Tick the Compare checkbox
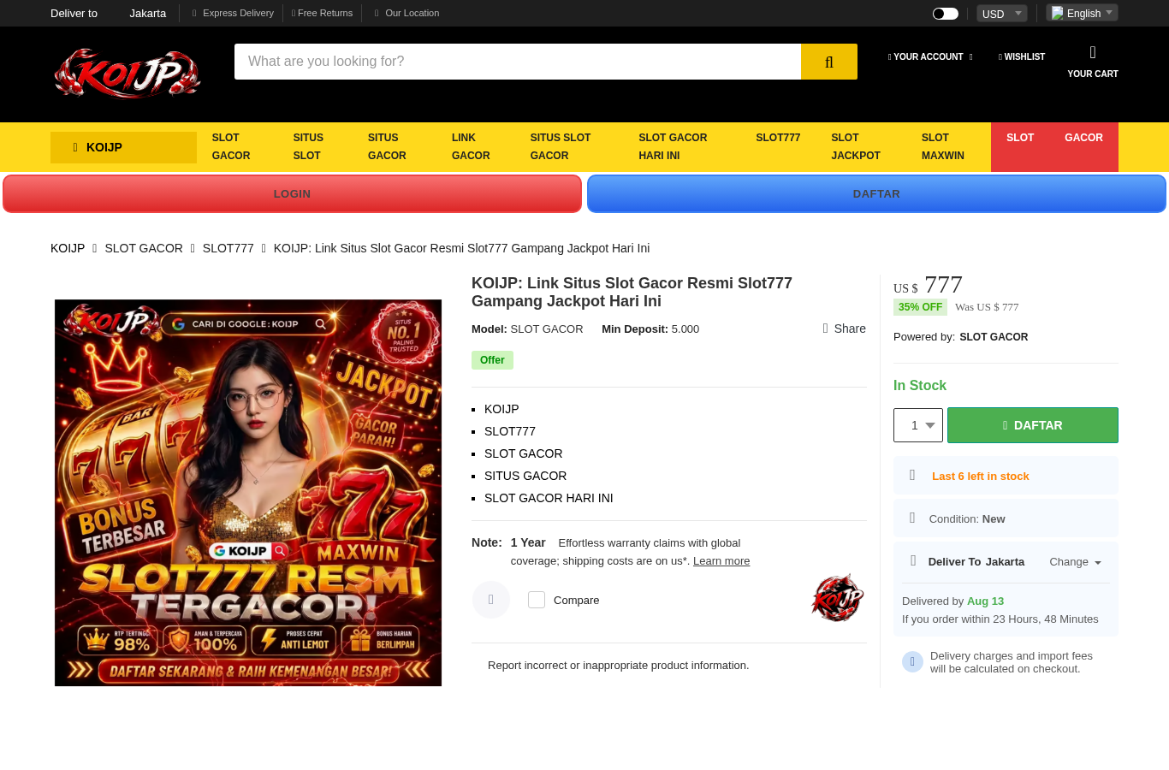The image size is (1169, 770). (537, 600)
